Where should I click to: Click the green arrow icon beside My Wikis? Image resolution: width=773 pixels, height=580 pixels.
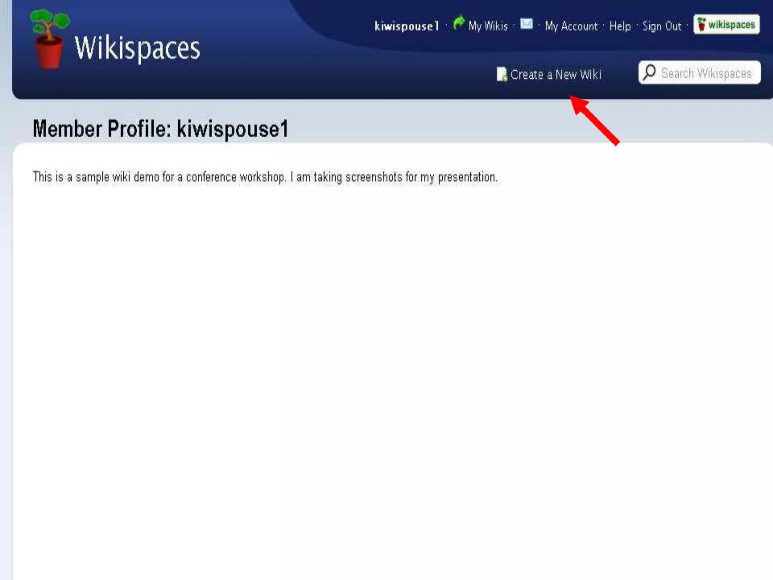pyautogui.click(x=459, y=23)
